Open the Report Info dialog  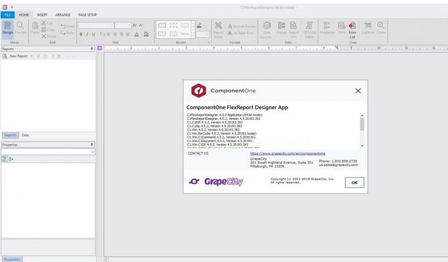[x=293, y=30]
